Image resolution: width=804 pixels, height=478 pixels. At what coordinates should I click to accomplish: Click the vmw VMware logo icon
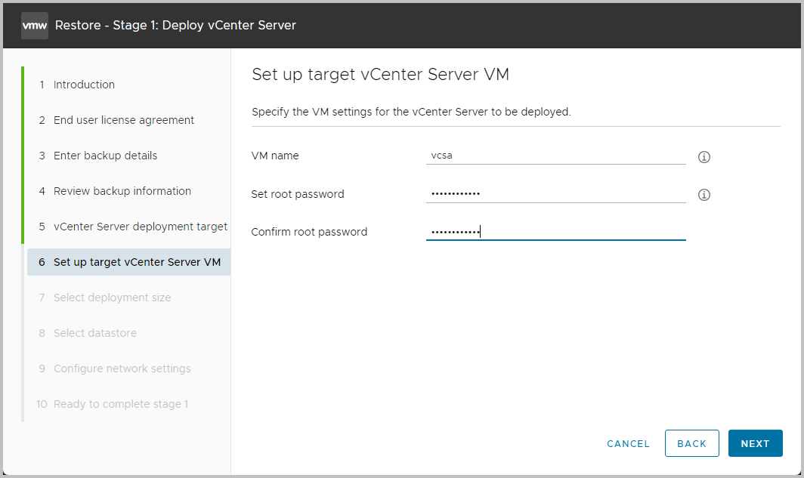pos(34,25)
